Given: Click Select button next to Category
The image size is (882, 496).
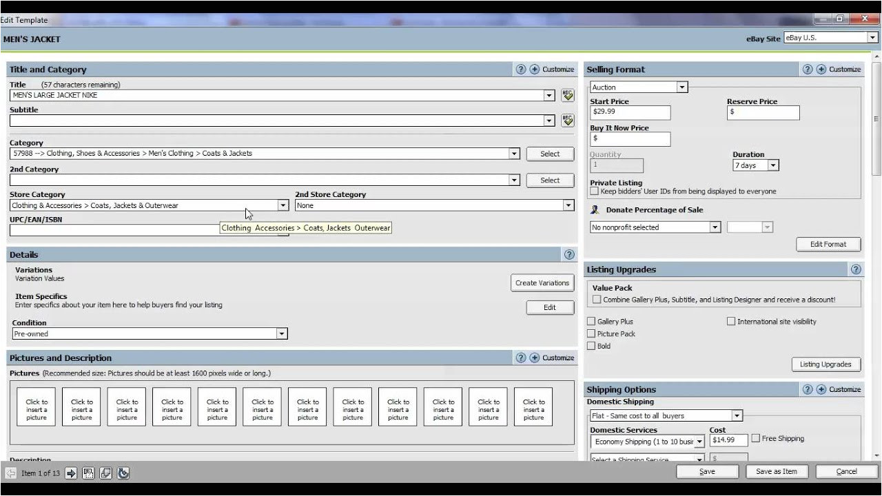Looking at the screenshot, I should point(550,154).
